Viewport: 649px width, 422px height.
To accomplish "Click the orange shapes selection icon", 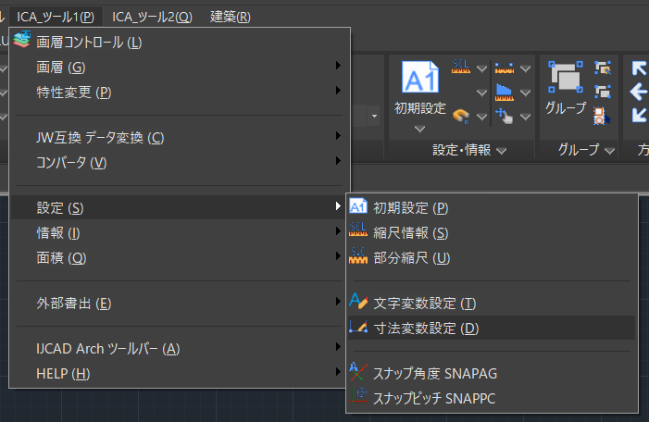I will click(602, 116).
